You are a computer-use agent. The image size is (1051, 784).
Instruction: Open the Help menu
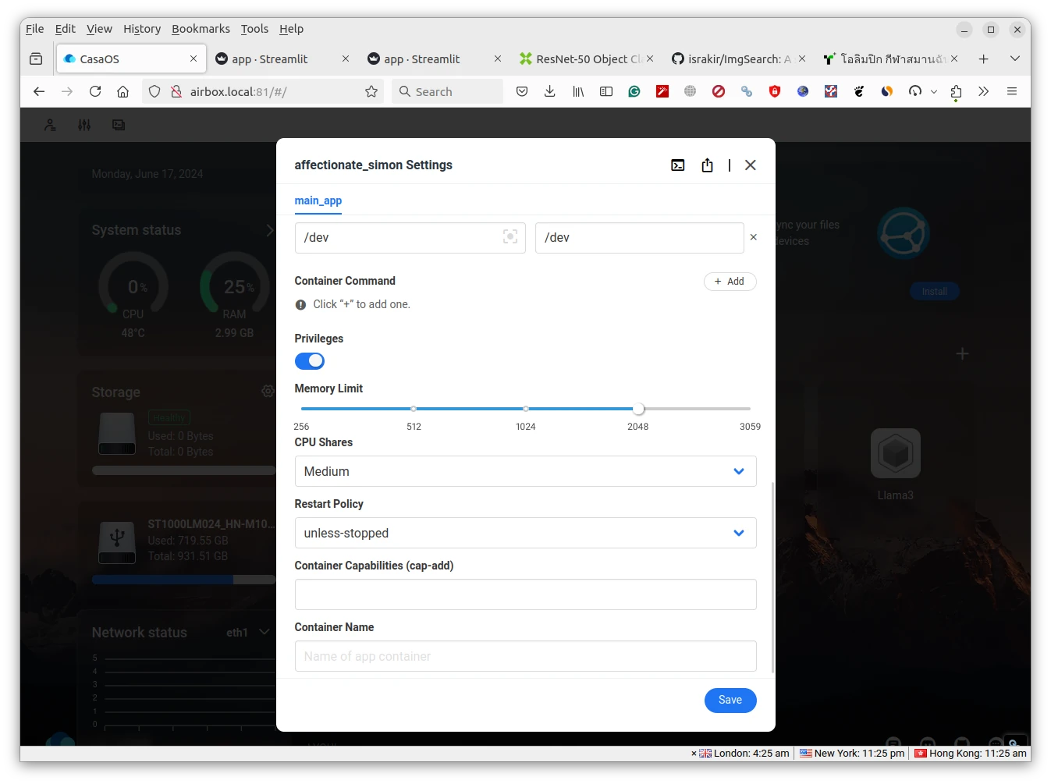coord(291,29)
